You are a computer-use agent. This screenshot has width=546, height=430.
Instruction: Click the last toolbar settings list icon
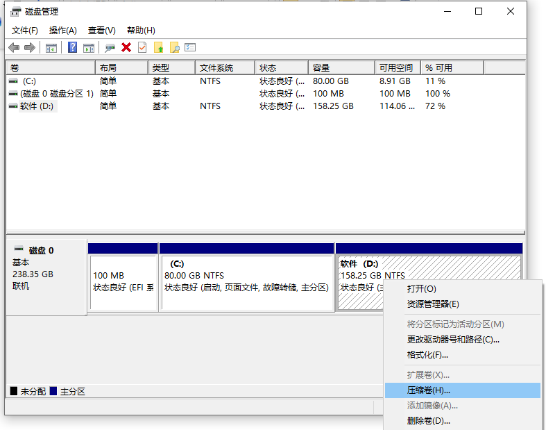190,47
